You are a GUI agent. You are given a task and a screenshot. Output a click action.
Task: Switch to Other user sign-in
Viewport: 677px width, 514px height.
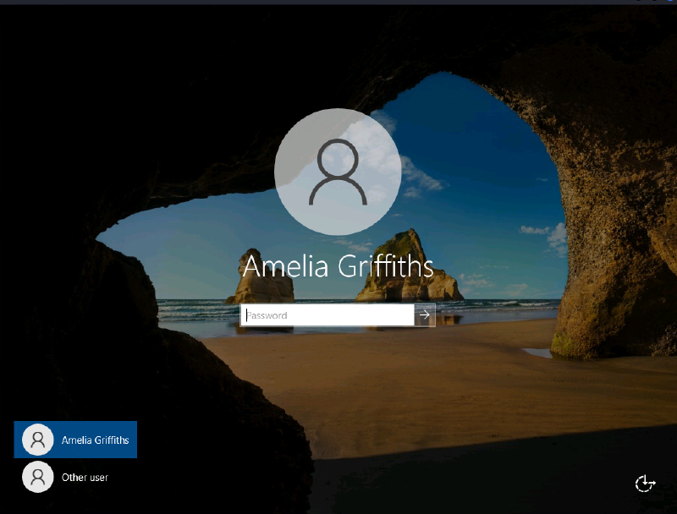[x=75, y=477]
